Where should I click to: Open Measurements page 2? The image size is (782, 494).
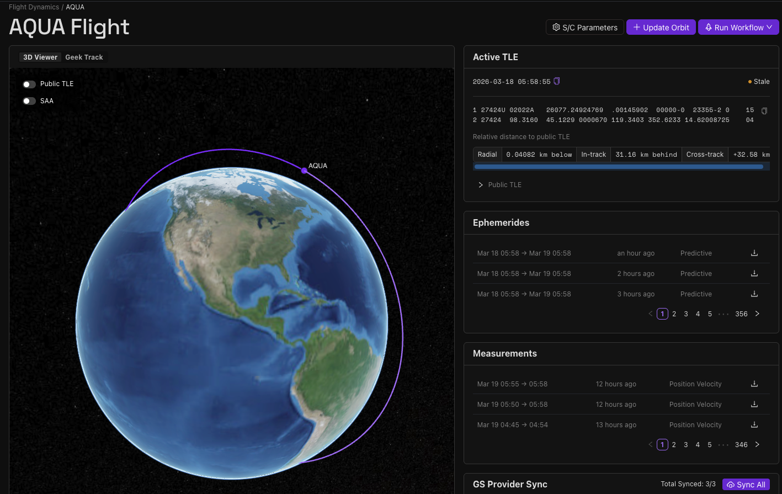[674, 444]
